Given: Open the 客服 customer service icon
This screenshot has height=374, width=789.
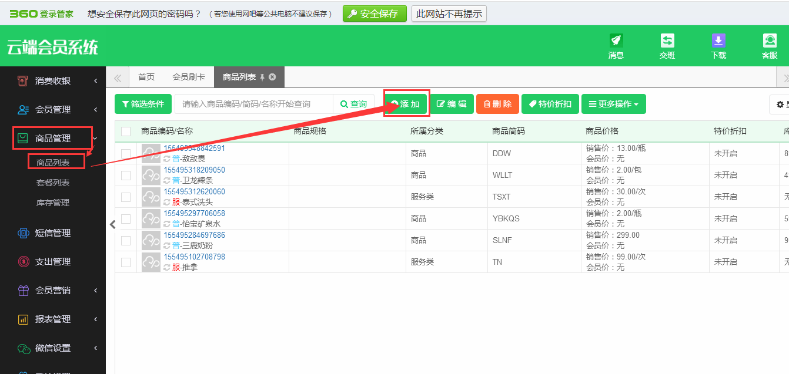Looking at the screenshot, I should [770, 41].
